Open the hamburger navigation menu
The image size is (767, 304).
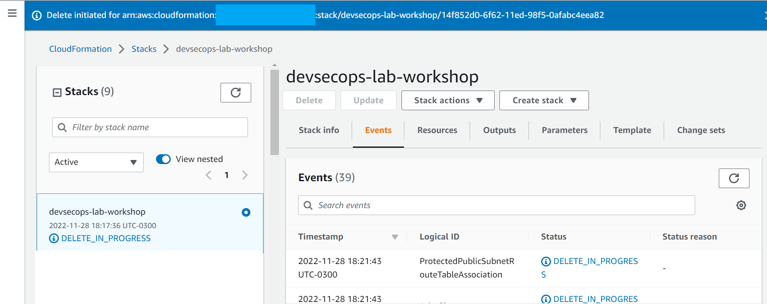point(12,13)
